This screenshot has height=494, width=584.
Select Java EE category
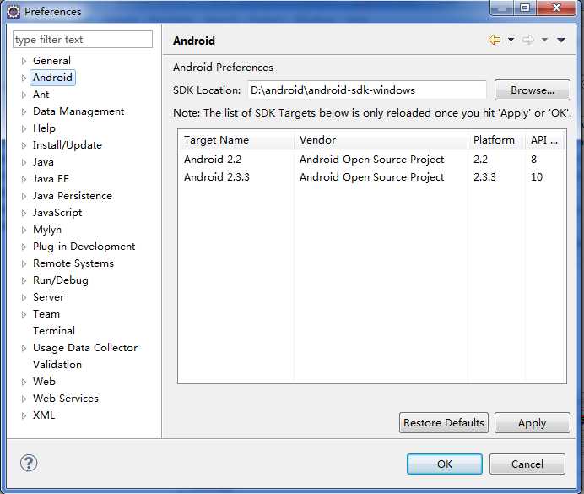point(51,179)
